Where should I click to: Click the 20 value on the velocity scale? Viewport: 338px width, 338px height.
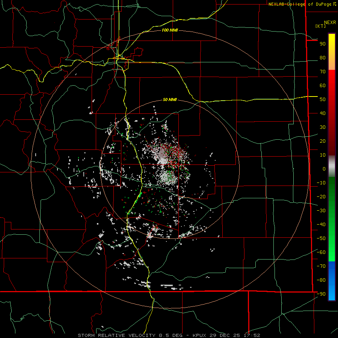coord(323,141)
